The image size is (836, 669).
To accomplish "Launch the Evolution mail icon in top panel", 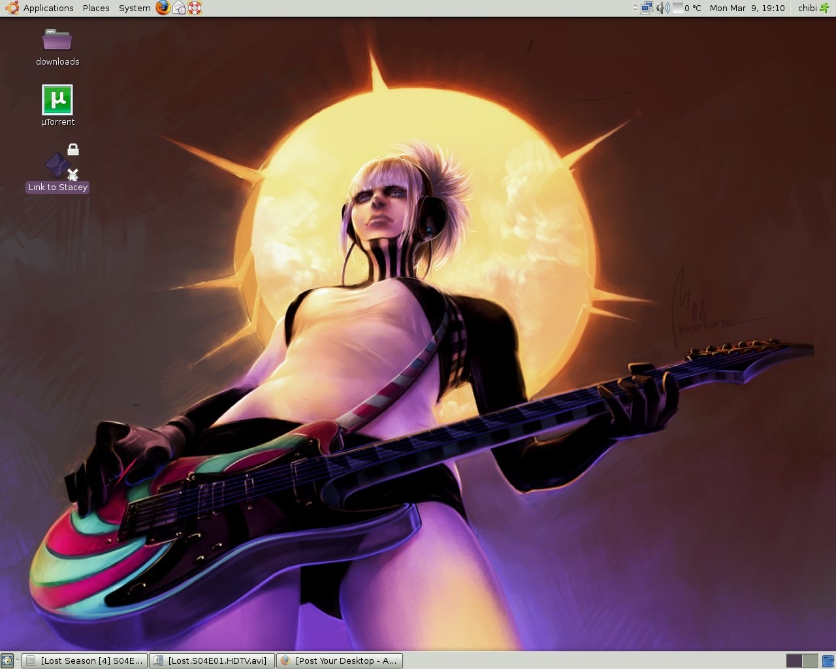I will pyautogui.click(x=179, y=8).
